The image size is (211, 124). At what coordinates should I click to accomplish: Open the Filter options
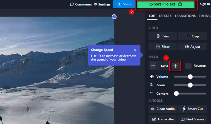pyautogui.click(x=163, y=47)
